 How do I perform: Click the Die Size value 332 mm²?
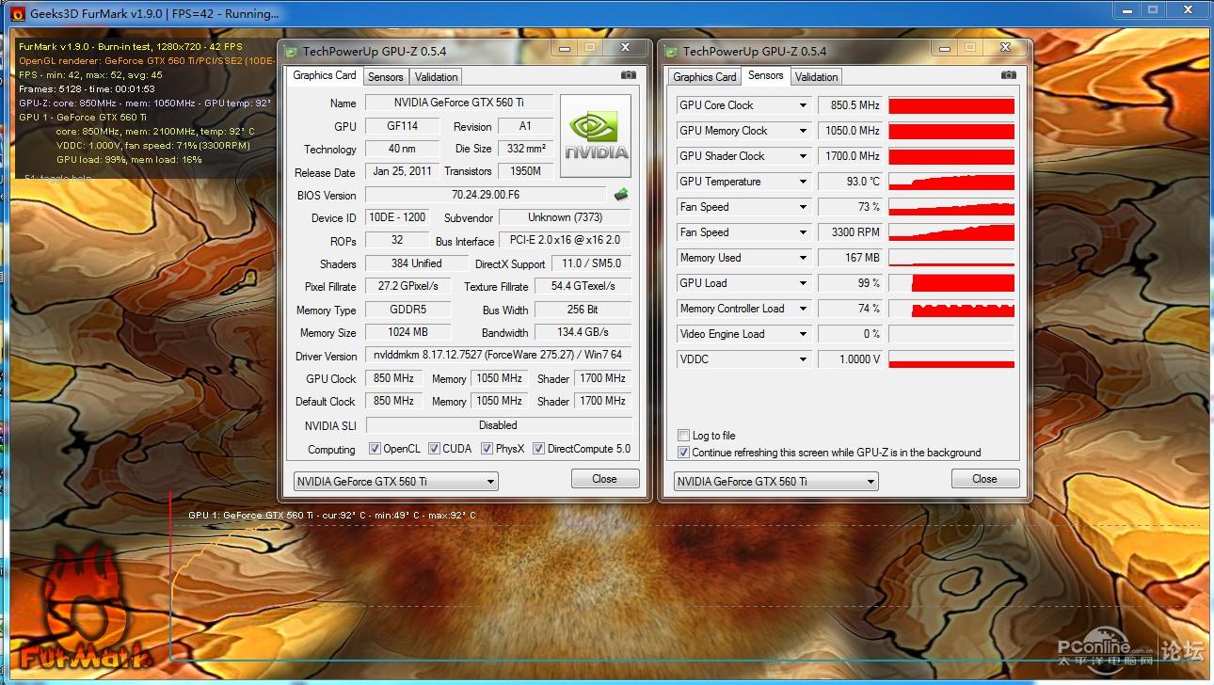(x=525, y=149)
